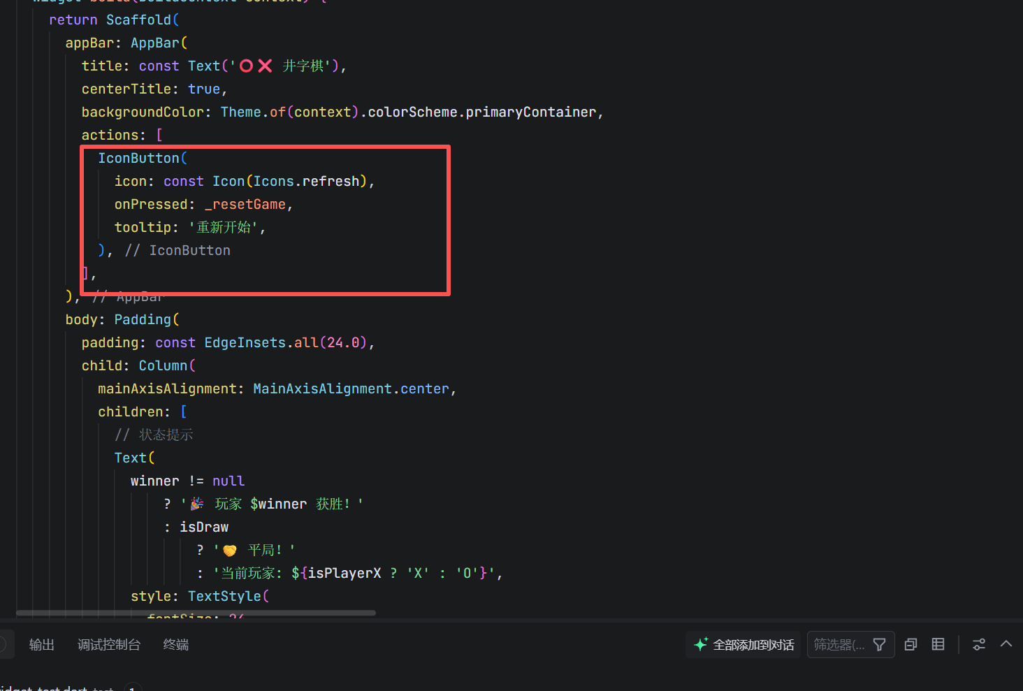Click the '玩家 $winner 获胜!' string
This screenshot has height=691, width=1023.
[272, 504]
